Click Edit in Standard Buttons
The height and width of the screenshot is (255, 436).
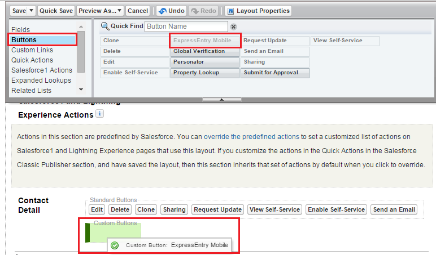97,209
